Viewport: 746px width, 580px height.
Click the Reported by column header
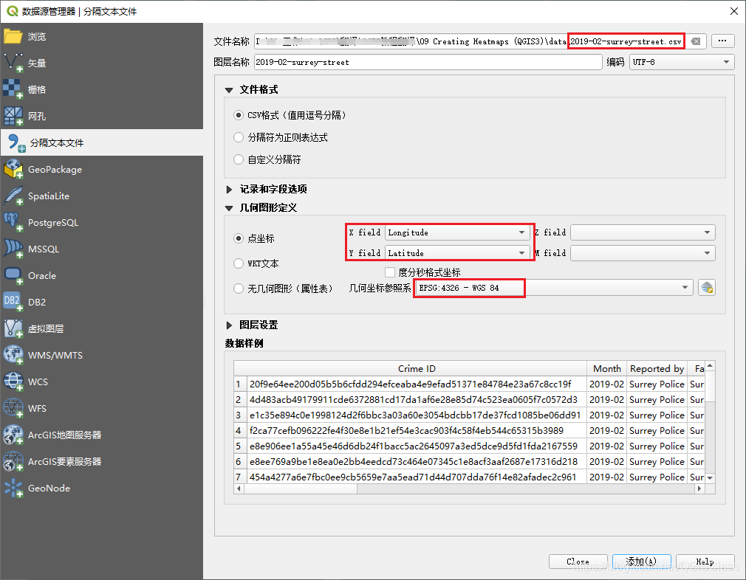[x=657, y=368]
